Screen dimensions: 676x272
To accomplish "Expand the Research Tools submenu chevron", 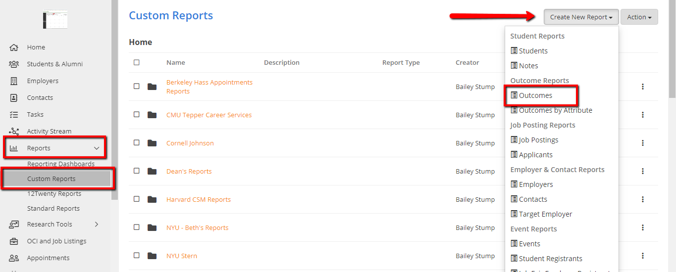I will click(97, 225).
